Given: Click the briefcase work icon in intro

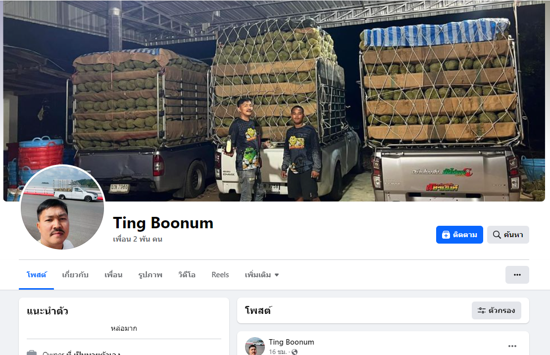Looking at the screenshot, I should pos(32,353).
